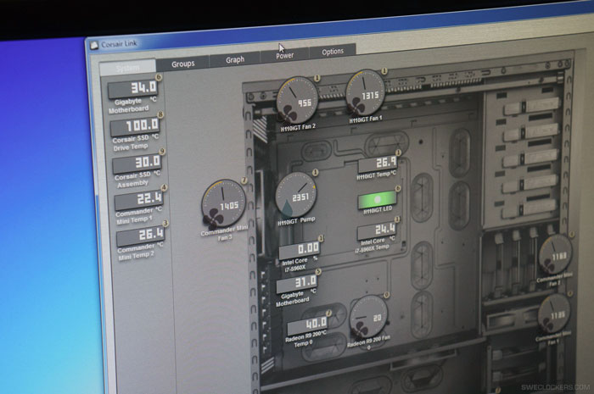
Task: Click the Corsair SSD Drive Temp 100.0 readout
Action: click(135, 126)
